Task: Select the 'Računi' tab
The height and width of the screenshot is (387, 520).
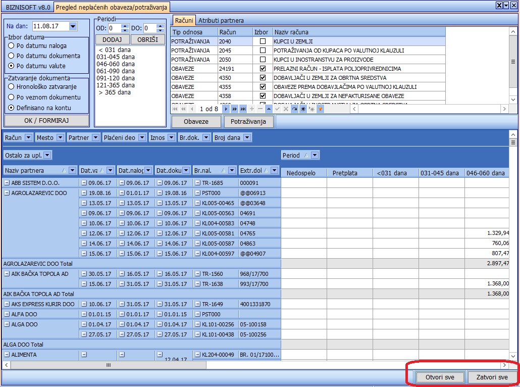Action: pos(184,21)
